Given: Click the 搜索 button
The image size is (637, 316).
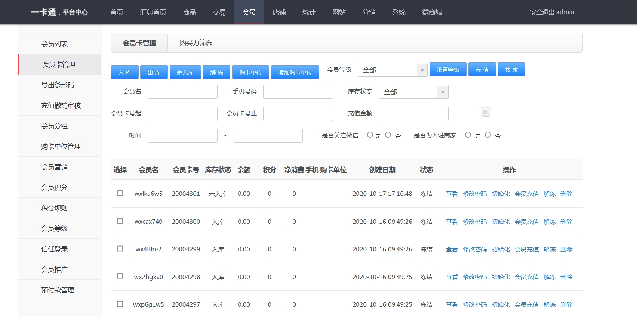Looking at the screenshot, I should pos(511,69).
